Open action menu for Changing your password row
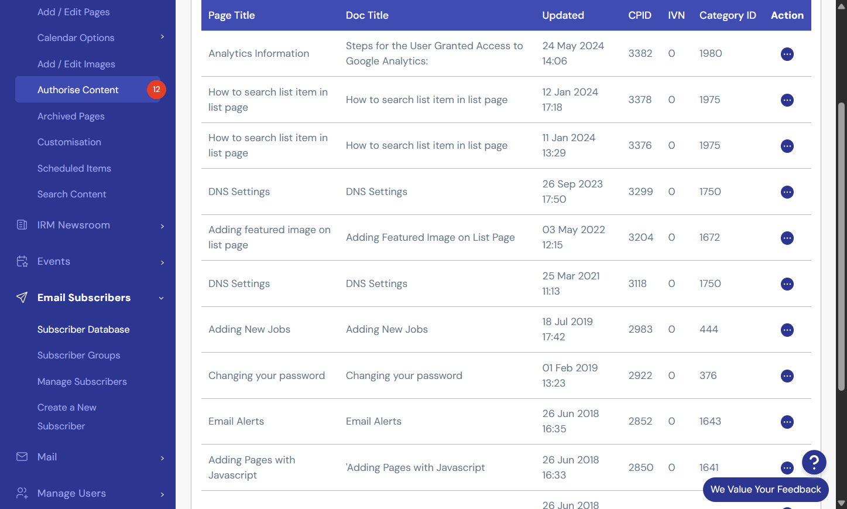 [787, 376]
